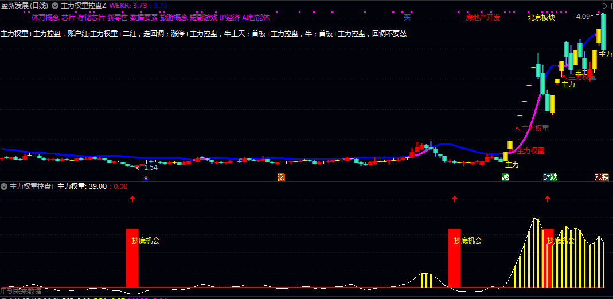613x299 pixels.
Task: Click the upper 主力权重 label beside the magenta curve
Action: pos(535,128)
